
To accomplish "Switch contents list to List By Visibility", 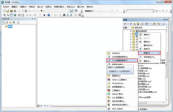I will [10, 23].
